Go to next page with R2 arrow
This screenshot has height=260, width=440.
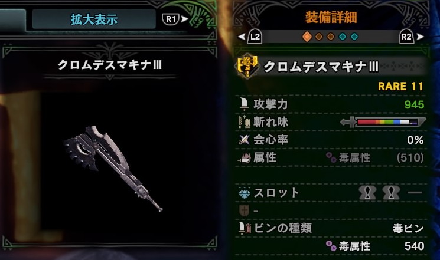pos(420,37)
